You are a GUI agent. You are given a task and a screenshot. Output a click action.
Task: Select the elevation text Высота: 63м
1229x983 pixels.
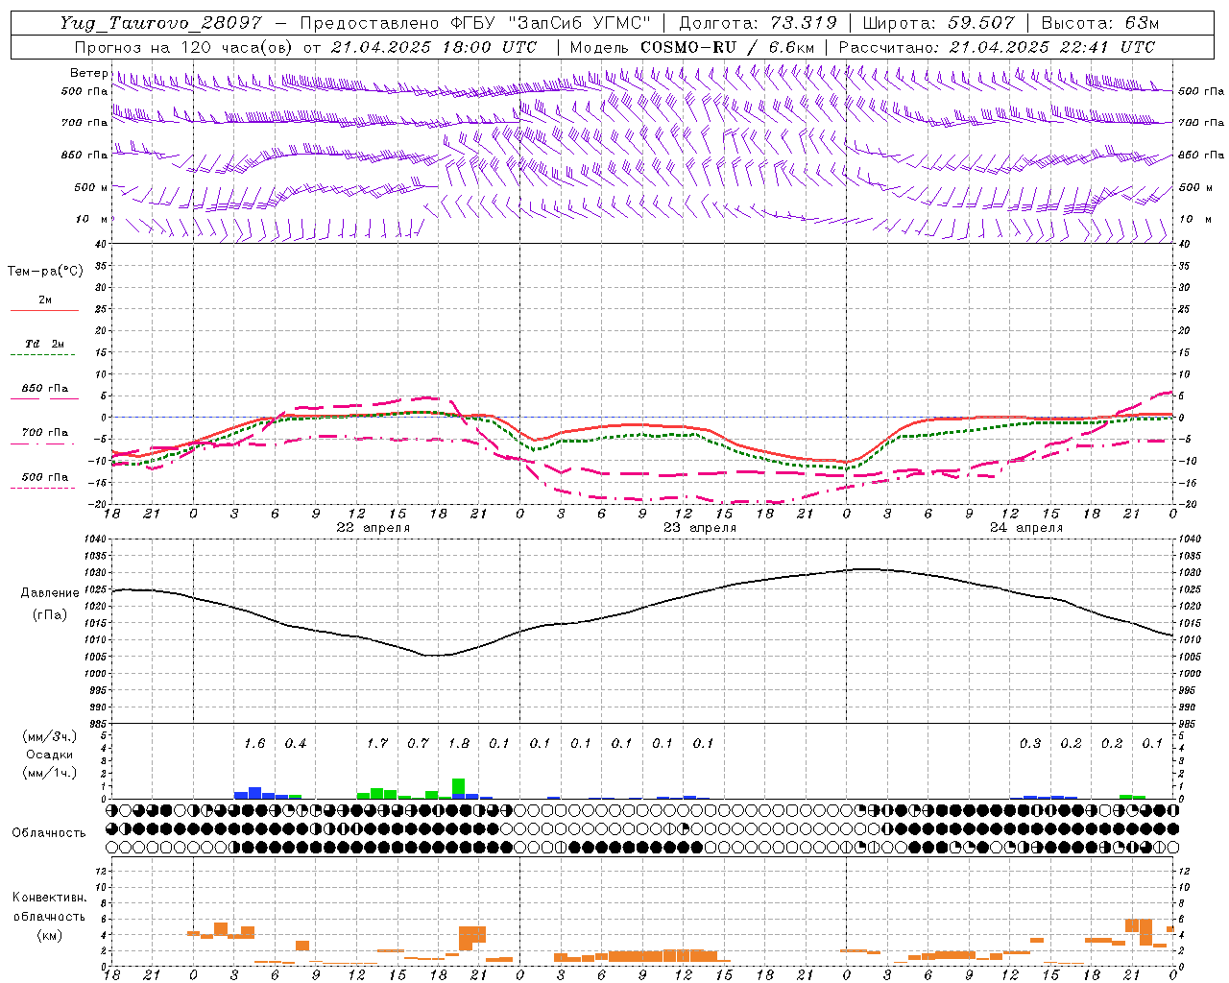click(x=1099, y=23)
